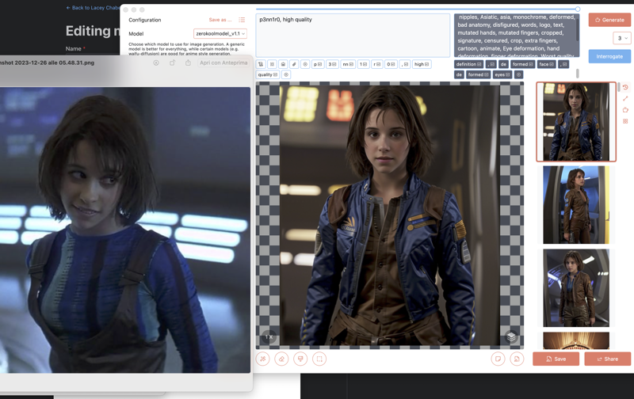Click the circled-x icon after the eraser icon
Screen dimensions: 634x399
pos(305,64)
